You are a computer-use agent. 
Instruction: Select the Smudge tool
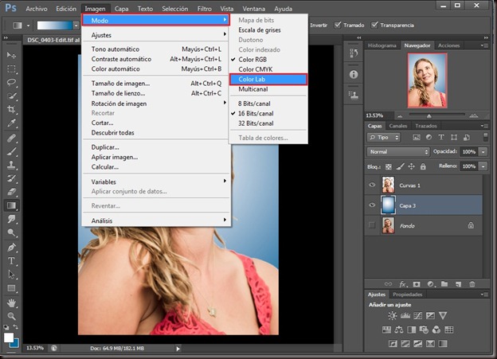(11, 219)
